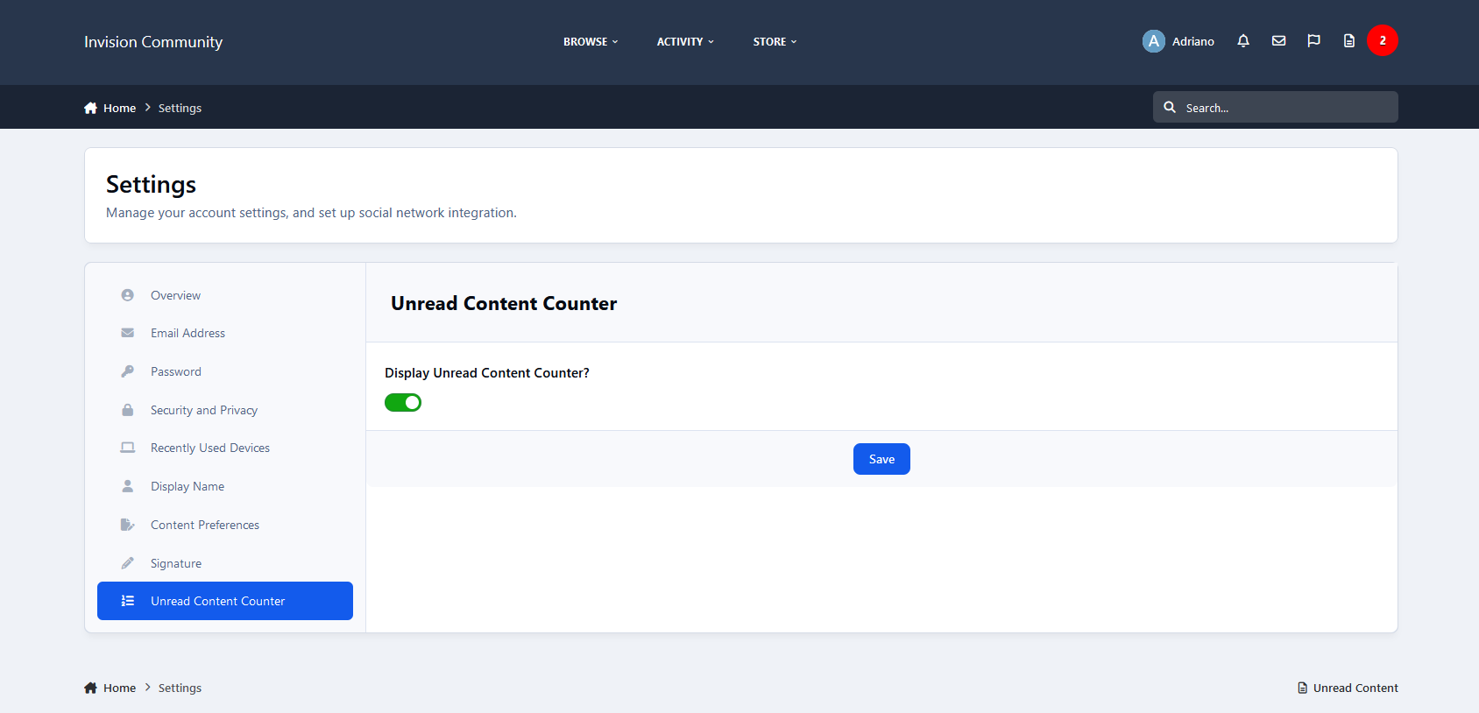Click the Security and Privacy lock icon
Screen dimensions: 1479x713
pyautogui.click(x=128, y=410)
